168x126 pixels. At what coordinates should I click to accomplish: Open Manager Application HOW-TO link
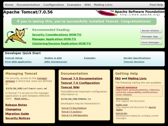click(54, 39)
